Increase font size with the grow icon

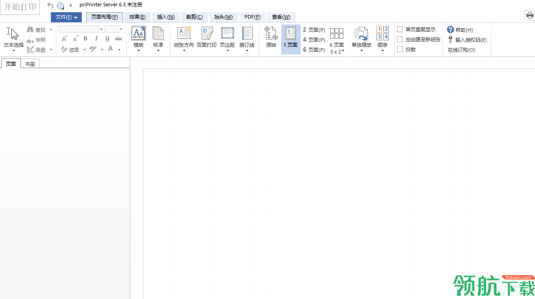tap(64, 39)
